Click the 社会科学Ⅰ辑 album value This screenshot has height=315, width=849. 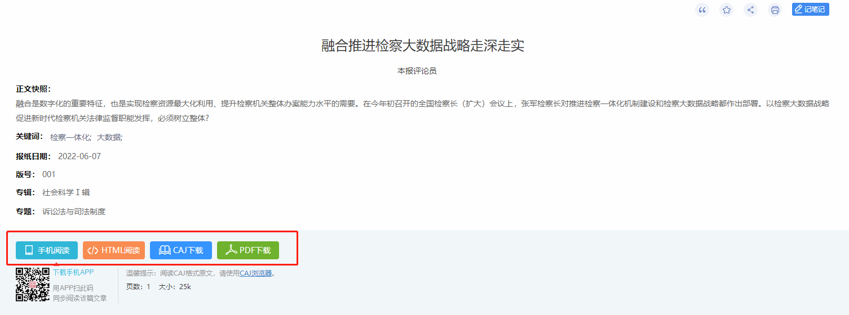tap(66, 192)
